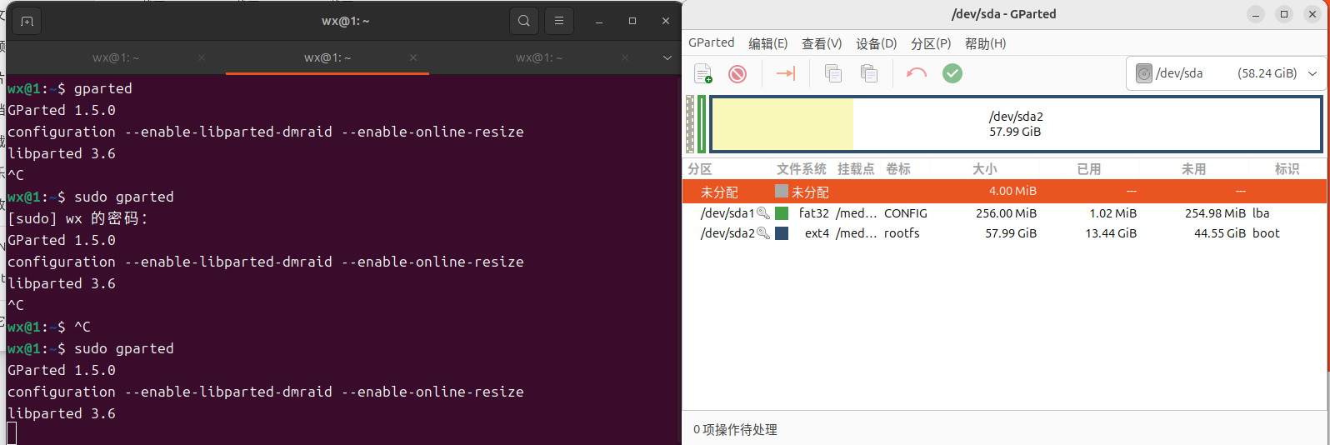The image size is (1330, 445).
Task: Click the new partition icon in GParted
Action: point(703,73)
